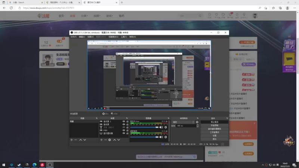Image resolution: width=299 pixels, height=168 pixels.
Task: Open the Douyu user avatar
Action: pos(255,16)
